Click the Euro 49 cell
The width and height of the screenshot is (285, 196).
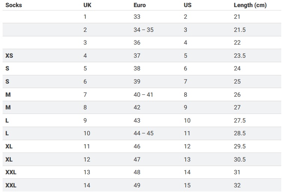(137, 185)
